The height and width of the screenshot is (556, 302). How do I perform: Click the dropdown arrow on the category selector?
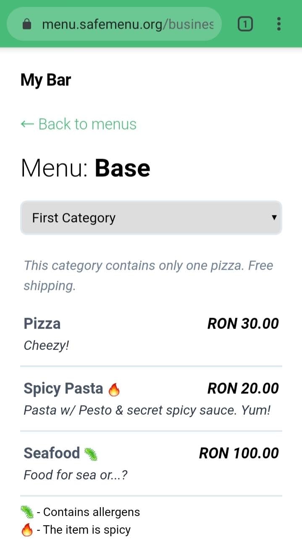point(274,217)
